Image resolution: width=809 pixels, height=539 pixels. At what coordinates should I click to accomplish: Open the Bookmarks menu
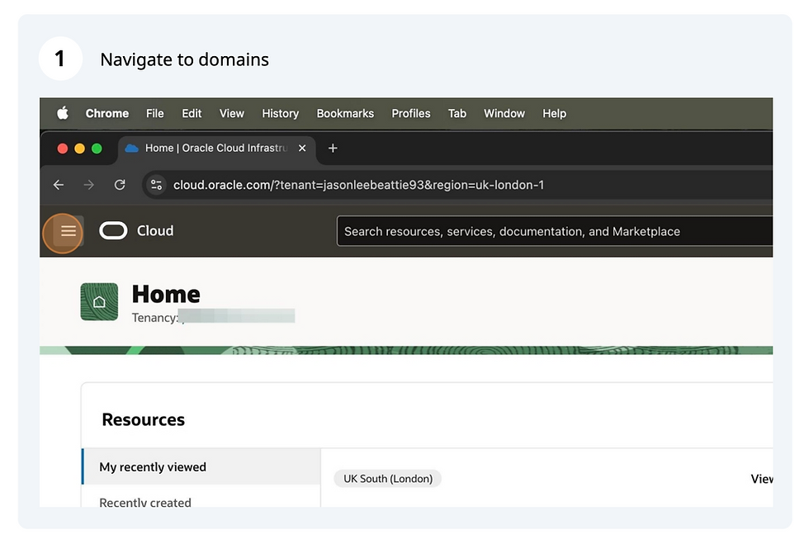[x=345, y=113]
